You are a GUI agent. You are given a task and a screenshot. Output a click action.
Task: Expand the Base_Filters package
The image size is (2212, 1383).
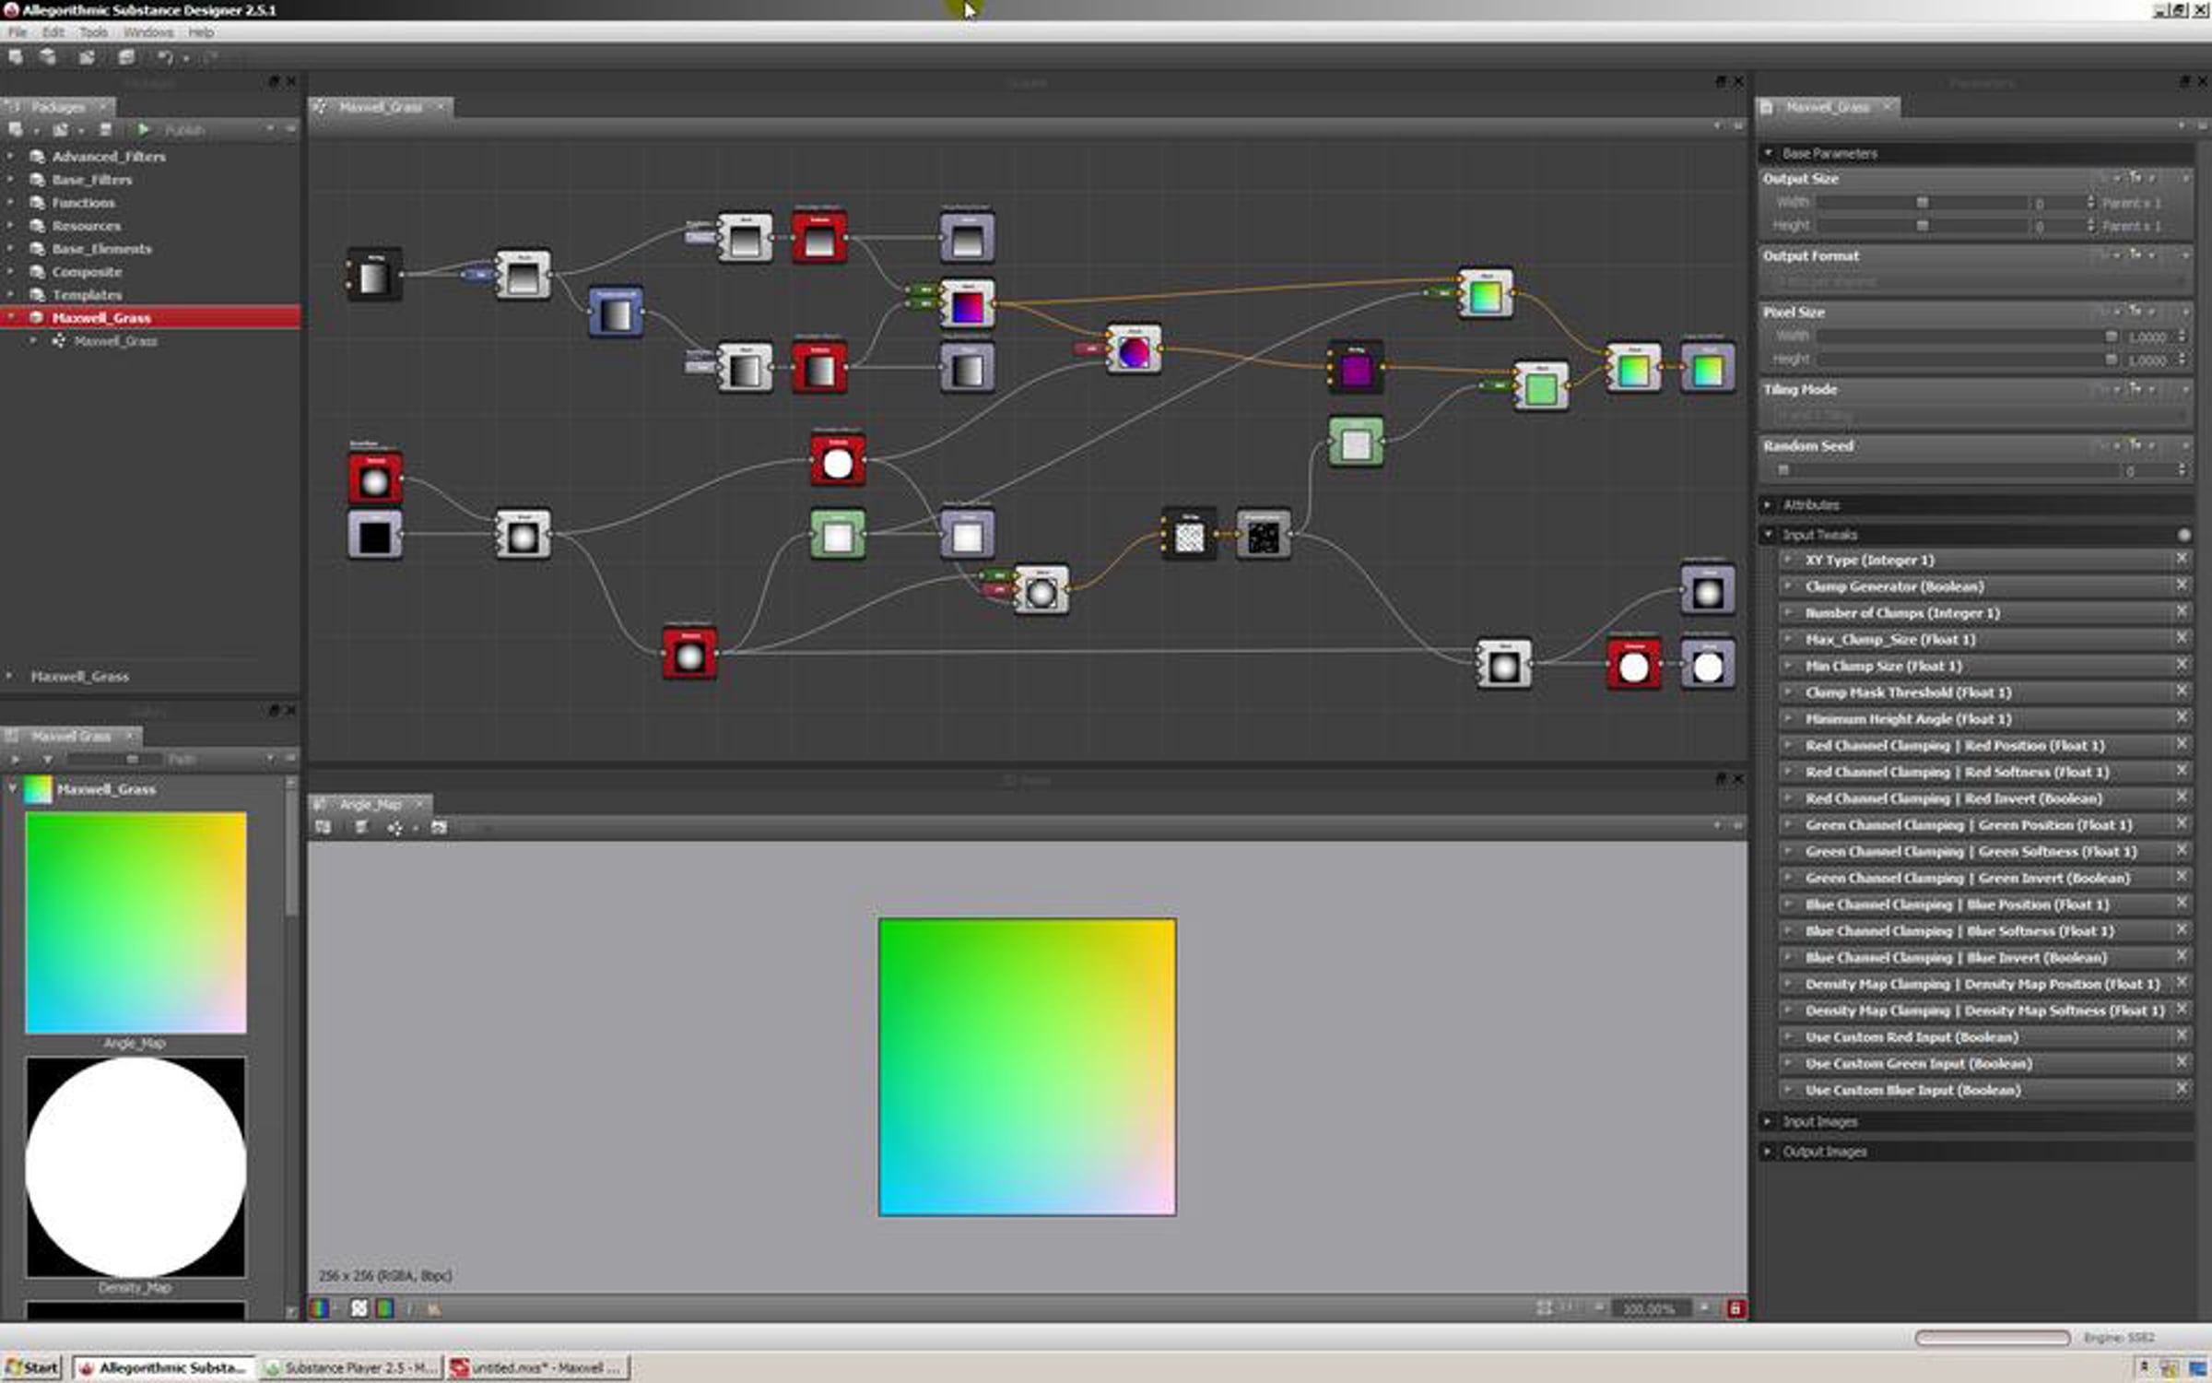click(11, 180)
